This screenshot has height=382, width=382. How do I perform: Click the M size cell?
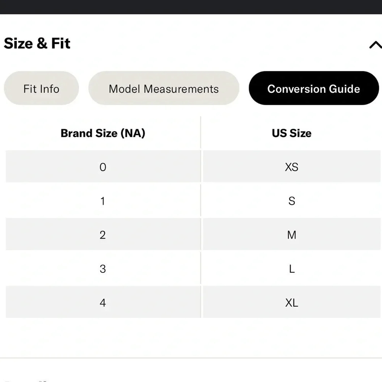(x=291, y=235)
